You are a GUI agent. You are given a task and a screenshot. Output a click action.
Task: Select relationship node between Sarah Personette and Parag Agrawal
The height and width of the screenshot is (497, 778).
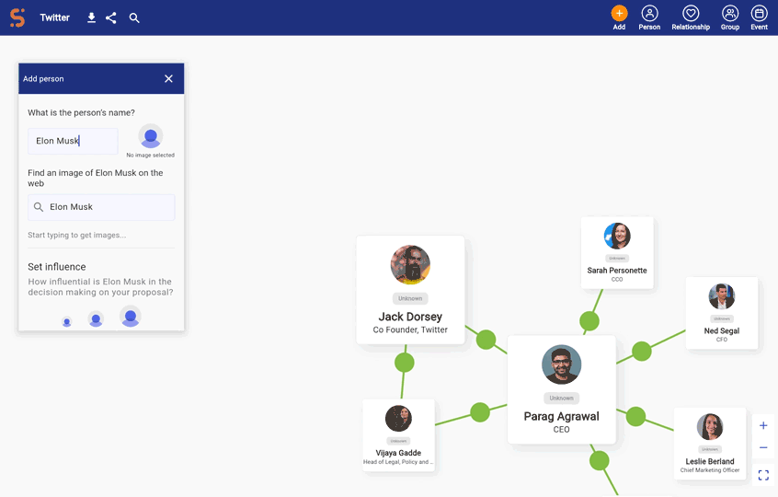tap(589, 321)
